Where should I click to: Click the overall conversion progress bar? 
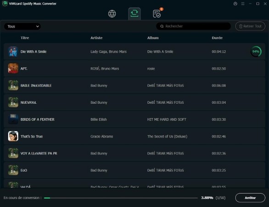point(121,198)
